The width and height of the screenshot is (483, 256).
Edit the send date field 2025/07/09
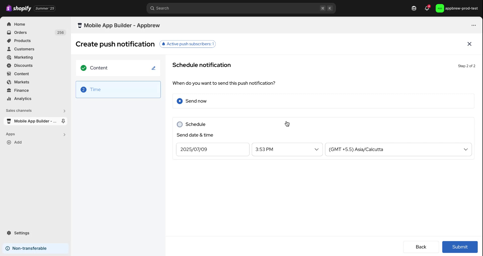point(213,149)
